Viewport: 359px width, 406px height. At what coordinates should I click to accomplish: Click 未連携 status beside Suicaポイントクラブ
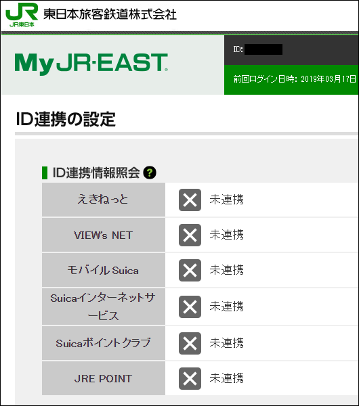tap(226, 343)
